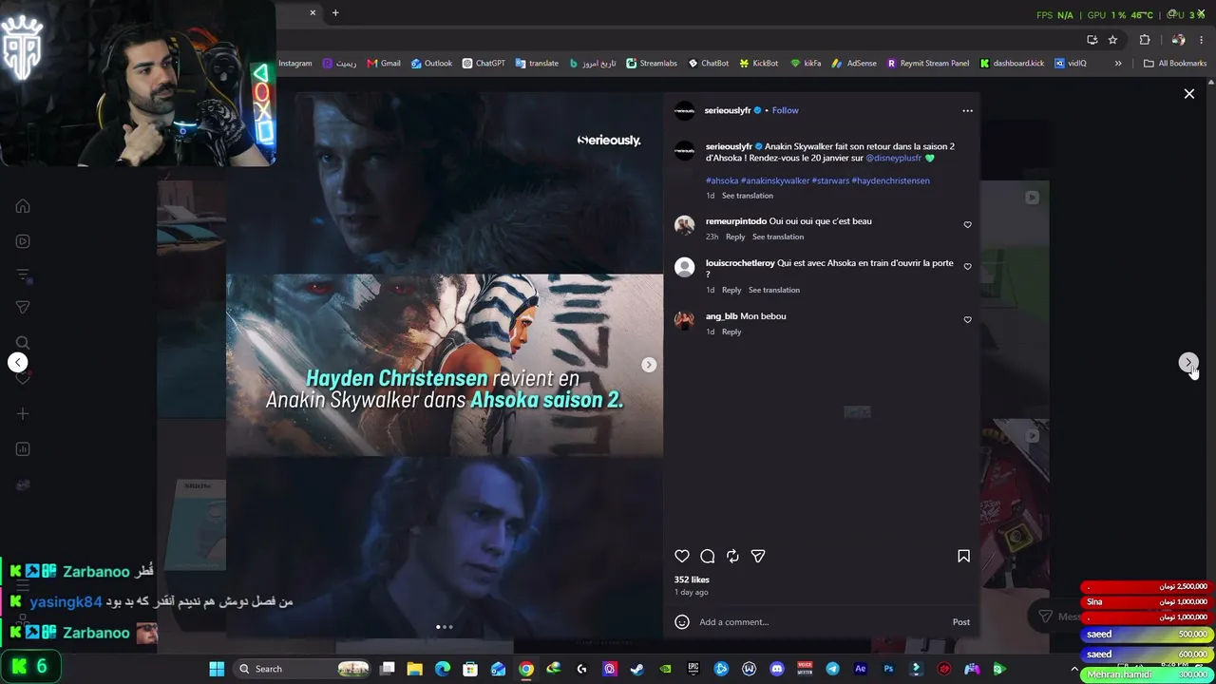
Task: Repost the post using the repost icon
Action: click(x=732, y=557)
